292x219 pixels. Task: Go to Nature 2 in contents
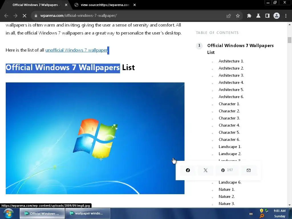tap(227, 196)
